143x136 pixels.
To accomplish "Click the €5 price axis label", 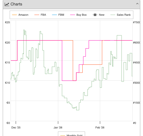I will 8,103.
